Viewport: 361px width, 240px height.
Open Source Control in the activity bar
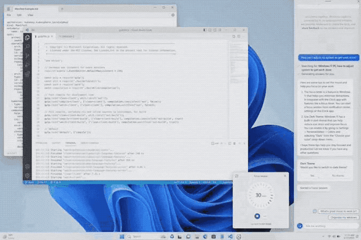click(27, 55)
